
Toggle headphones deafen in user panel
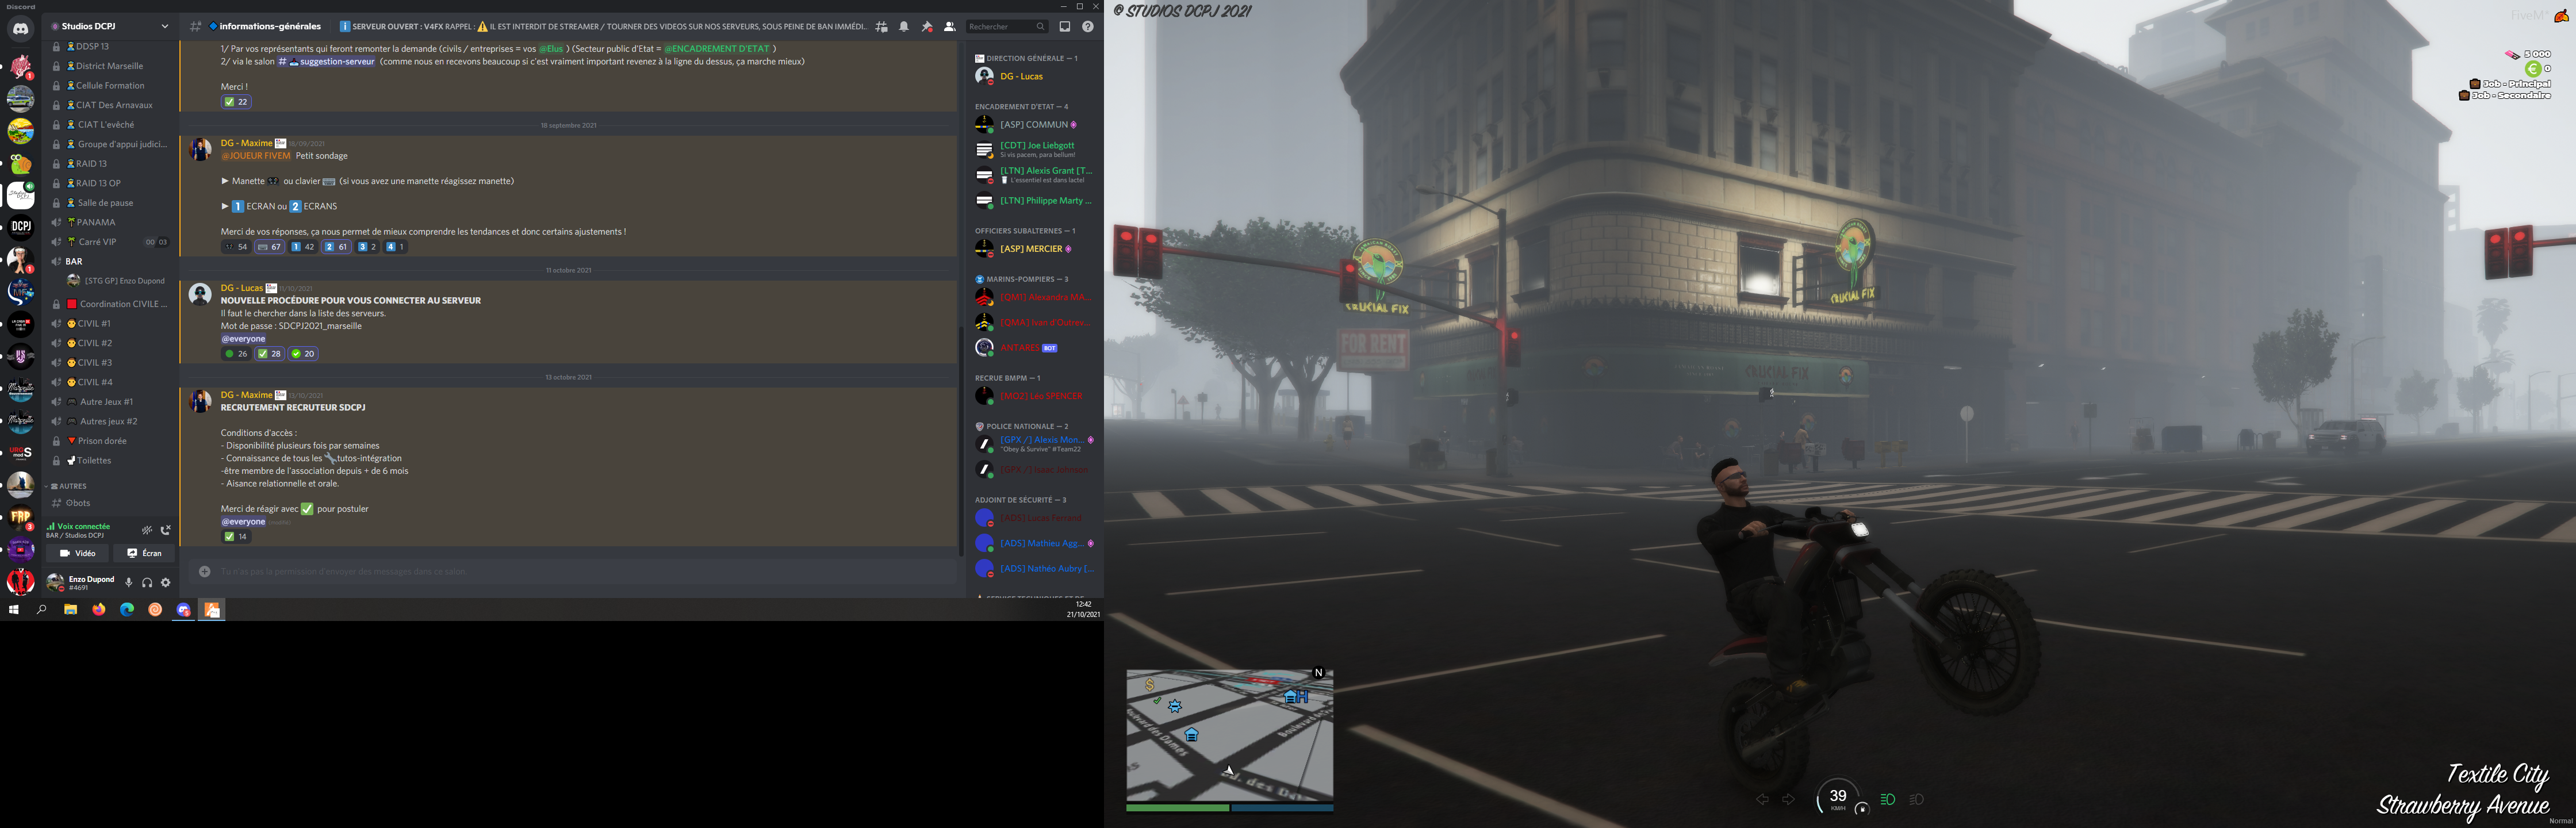[147, 582]
